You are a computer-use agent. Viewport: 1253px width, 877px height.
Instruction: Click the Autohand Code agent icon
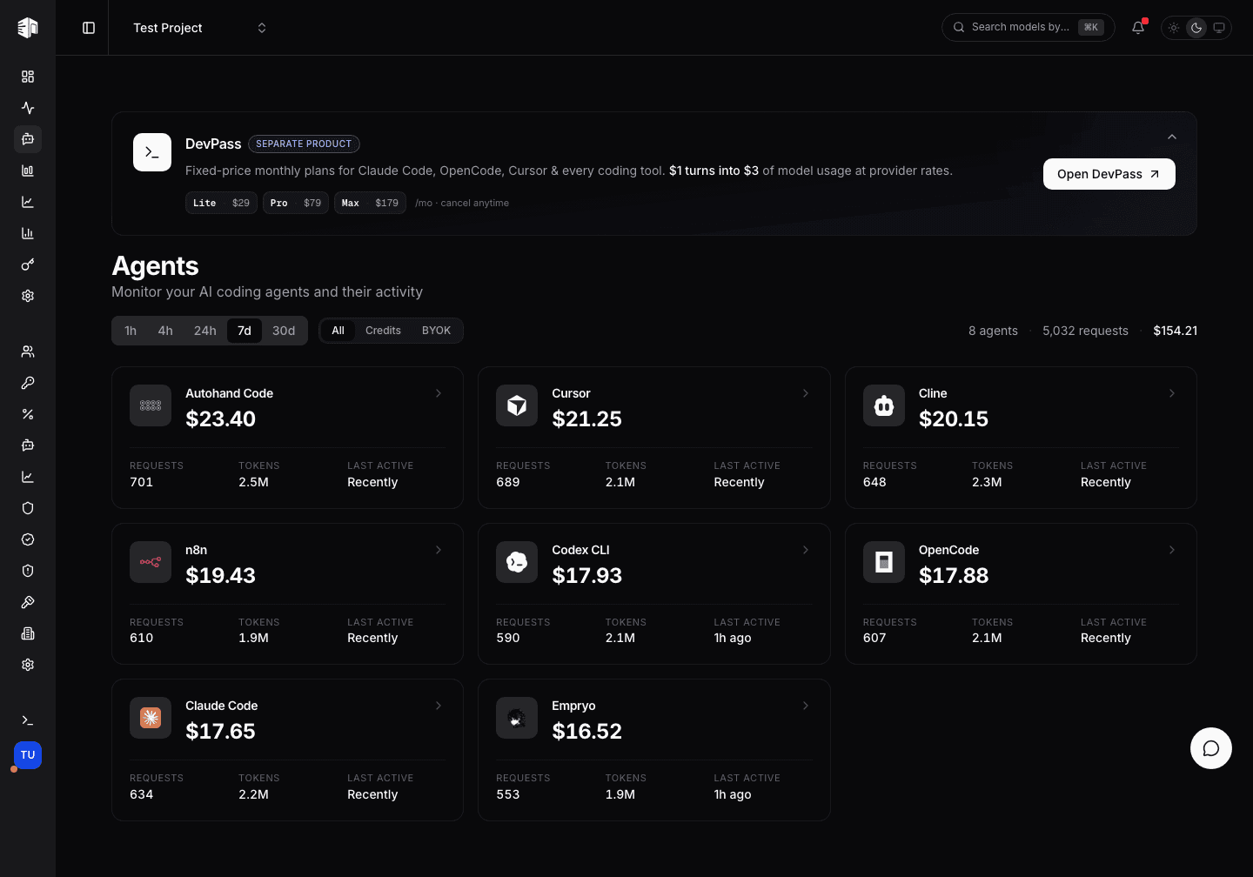[x=151, y=405]
